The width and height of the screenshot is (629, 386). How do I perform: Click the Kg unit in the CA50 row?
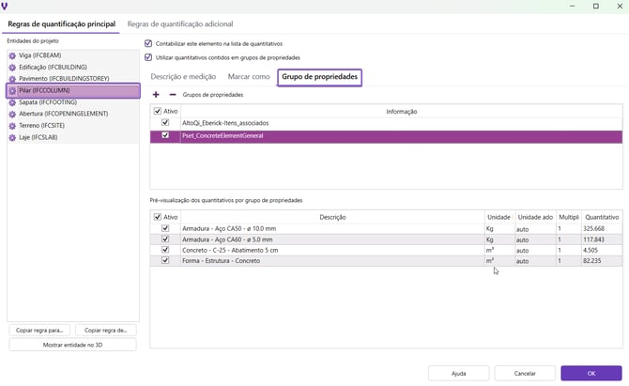(490, 229)
